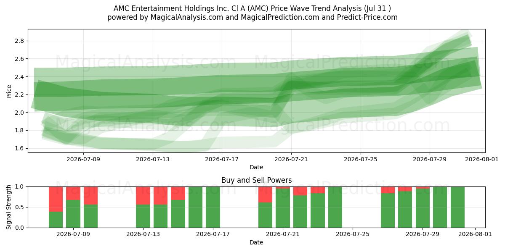The image size is (505, 252).
Task: Click 2026-07-29 date under the price chart
Action: pyautogui.click(x=430, y=159)
